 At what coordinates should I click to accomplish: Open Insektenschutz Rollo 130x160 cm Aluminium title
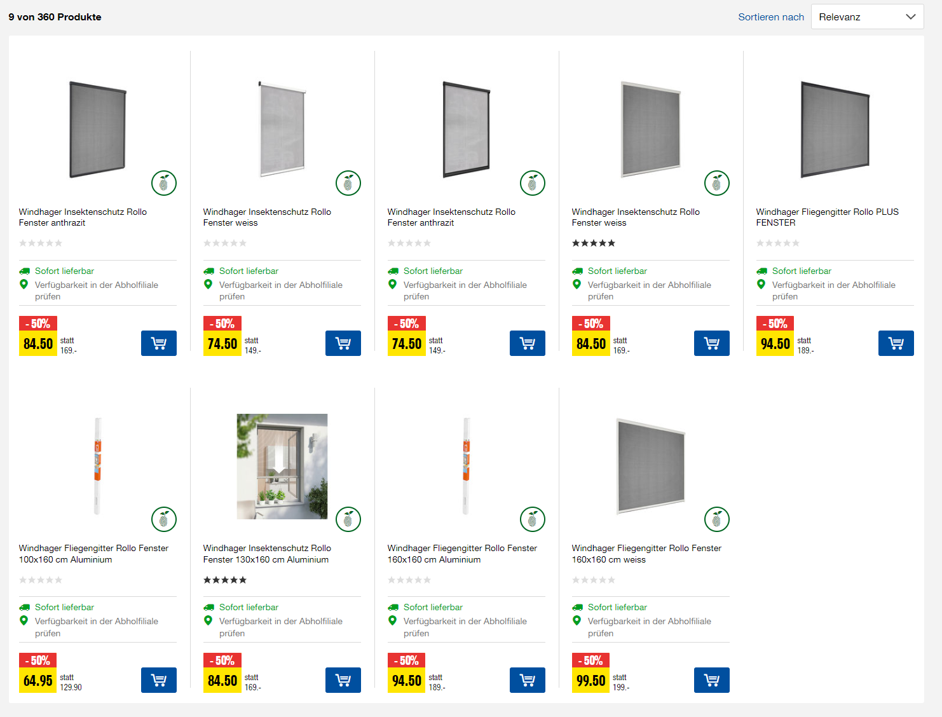[x=267, y=554]
